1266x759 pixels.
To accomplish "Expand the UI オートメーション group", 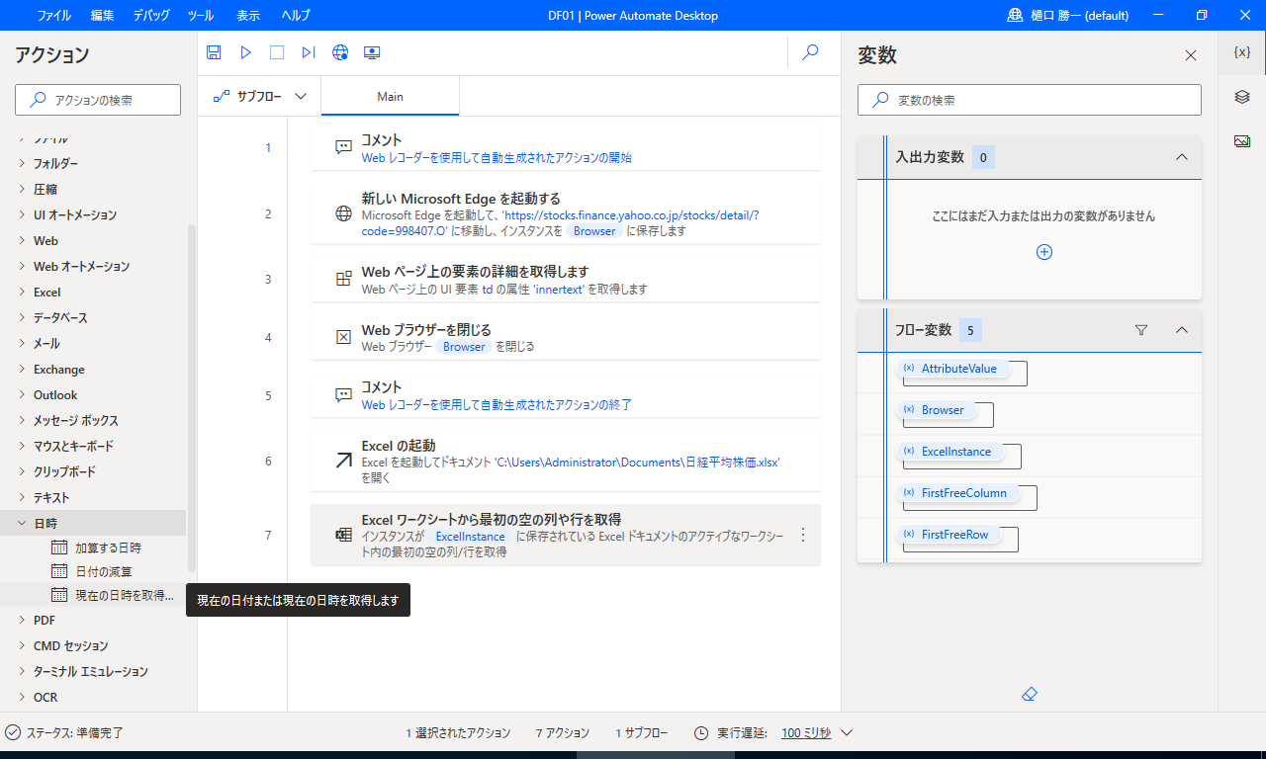I will coord(22,214).
